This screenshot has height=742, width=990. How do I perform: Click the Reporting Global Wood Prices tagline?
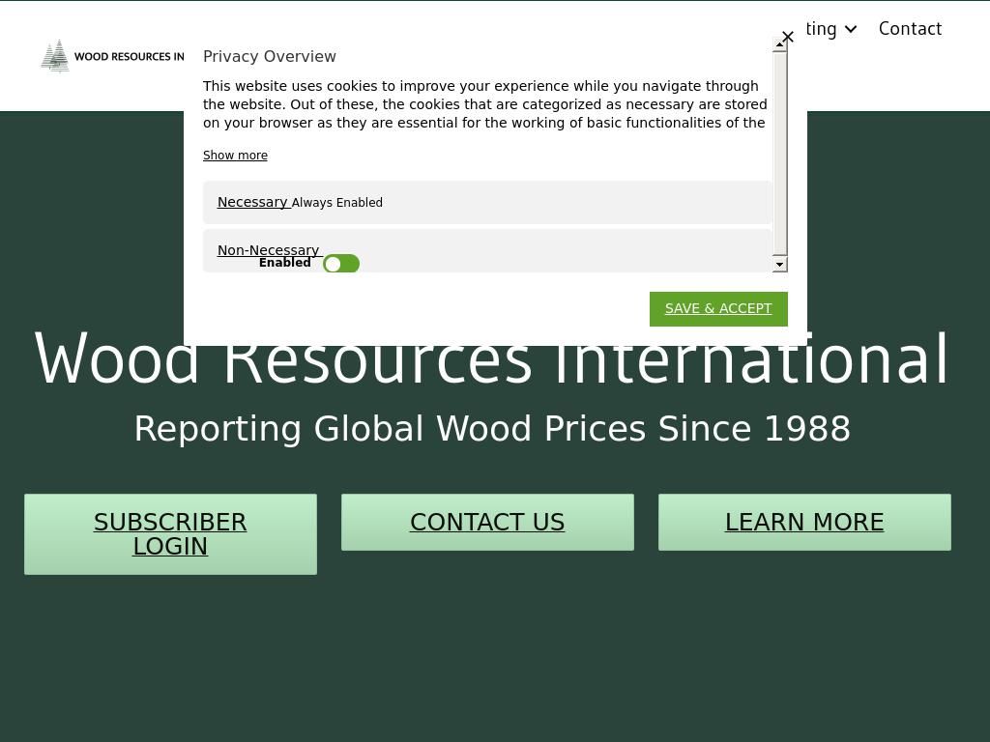[492, 428]
